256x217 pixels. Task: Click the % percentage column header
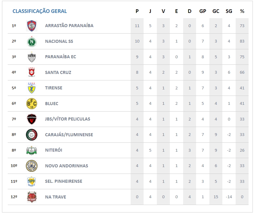242,11
